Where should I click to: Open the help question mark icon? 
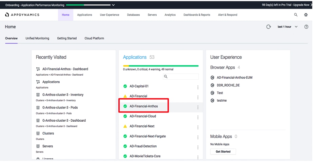[306, 27]
